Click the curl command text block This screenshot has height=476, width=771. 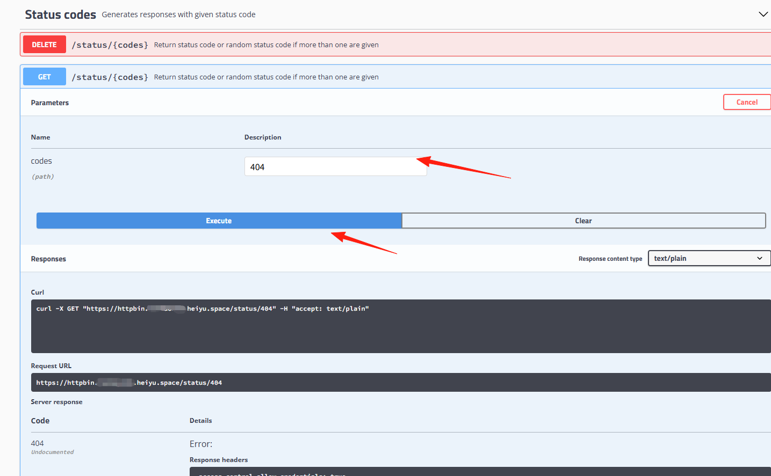pyautogui.click(x=401, y=326)
